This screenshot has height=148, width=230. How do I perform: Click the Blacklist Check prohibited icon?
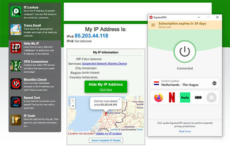16,84
